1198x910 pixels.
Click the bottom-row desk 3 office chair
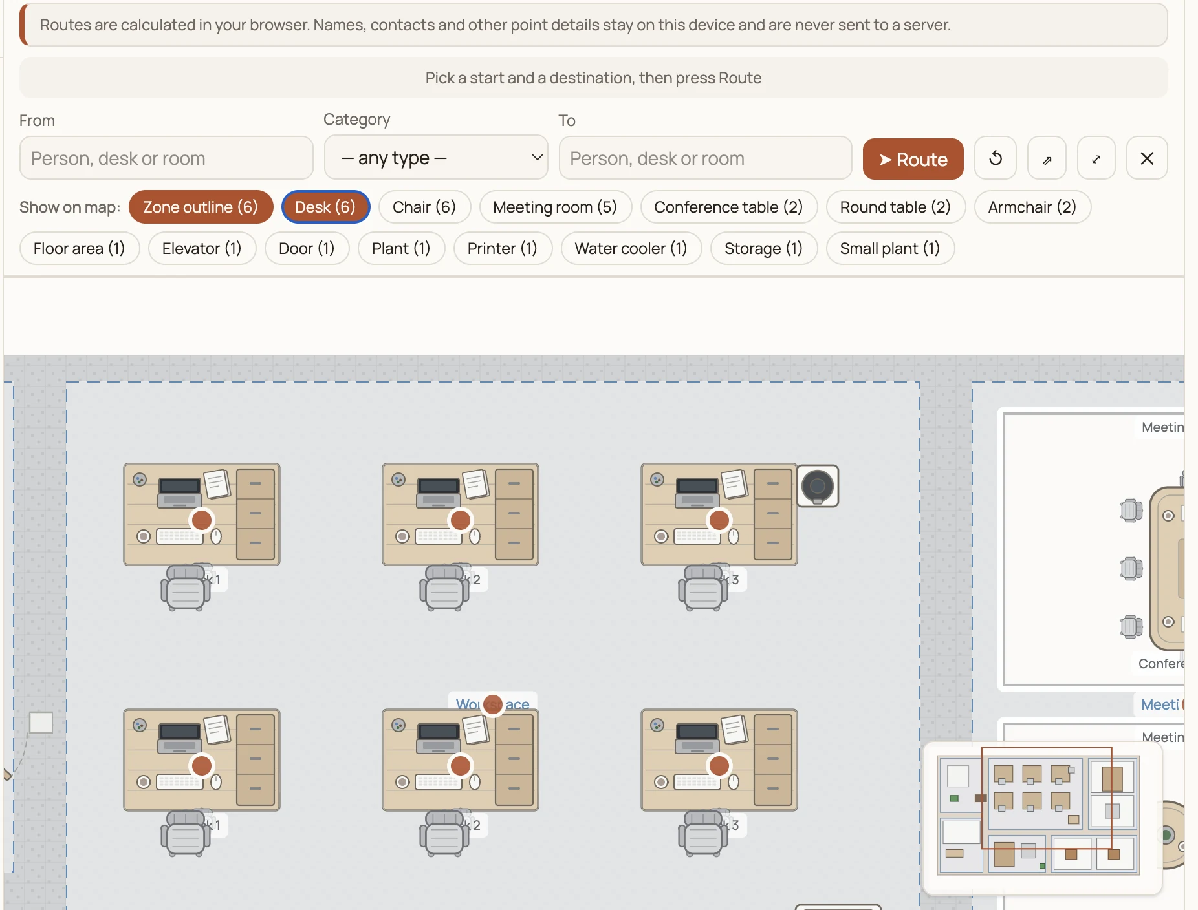703,833
